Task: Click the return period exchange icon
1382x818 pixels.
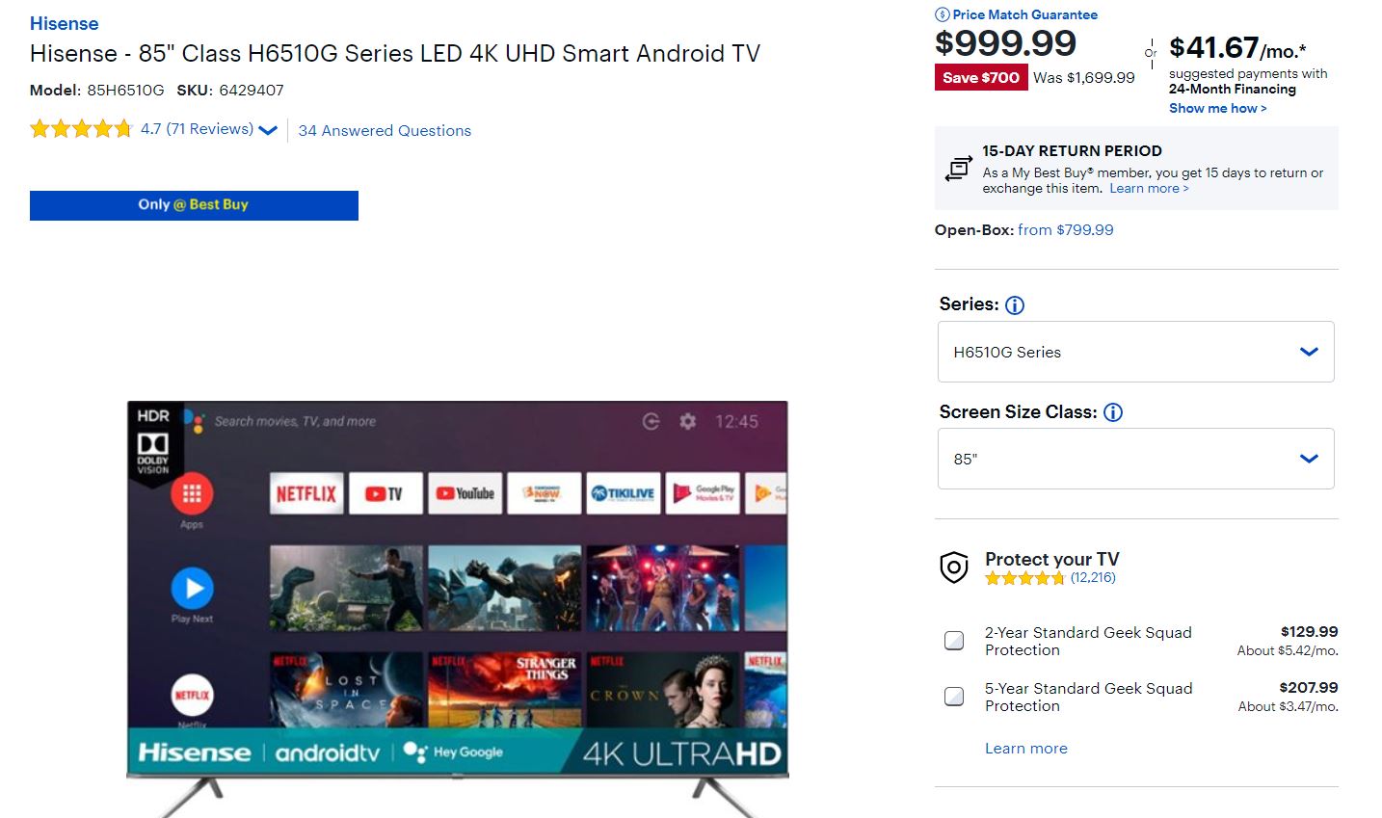Action: point(958,169)
